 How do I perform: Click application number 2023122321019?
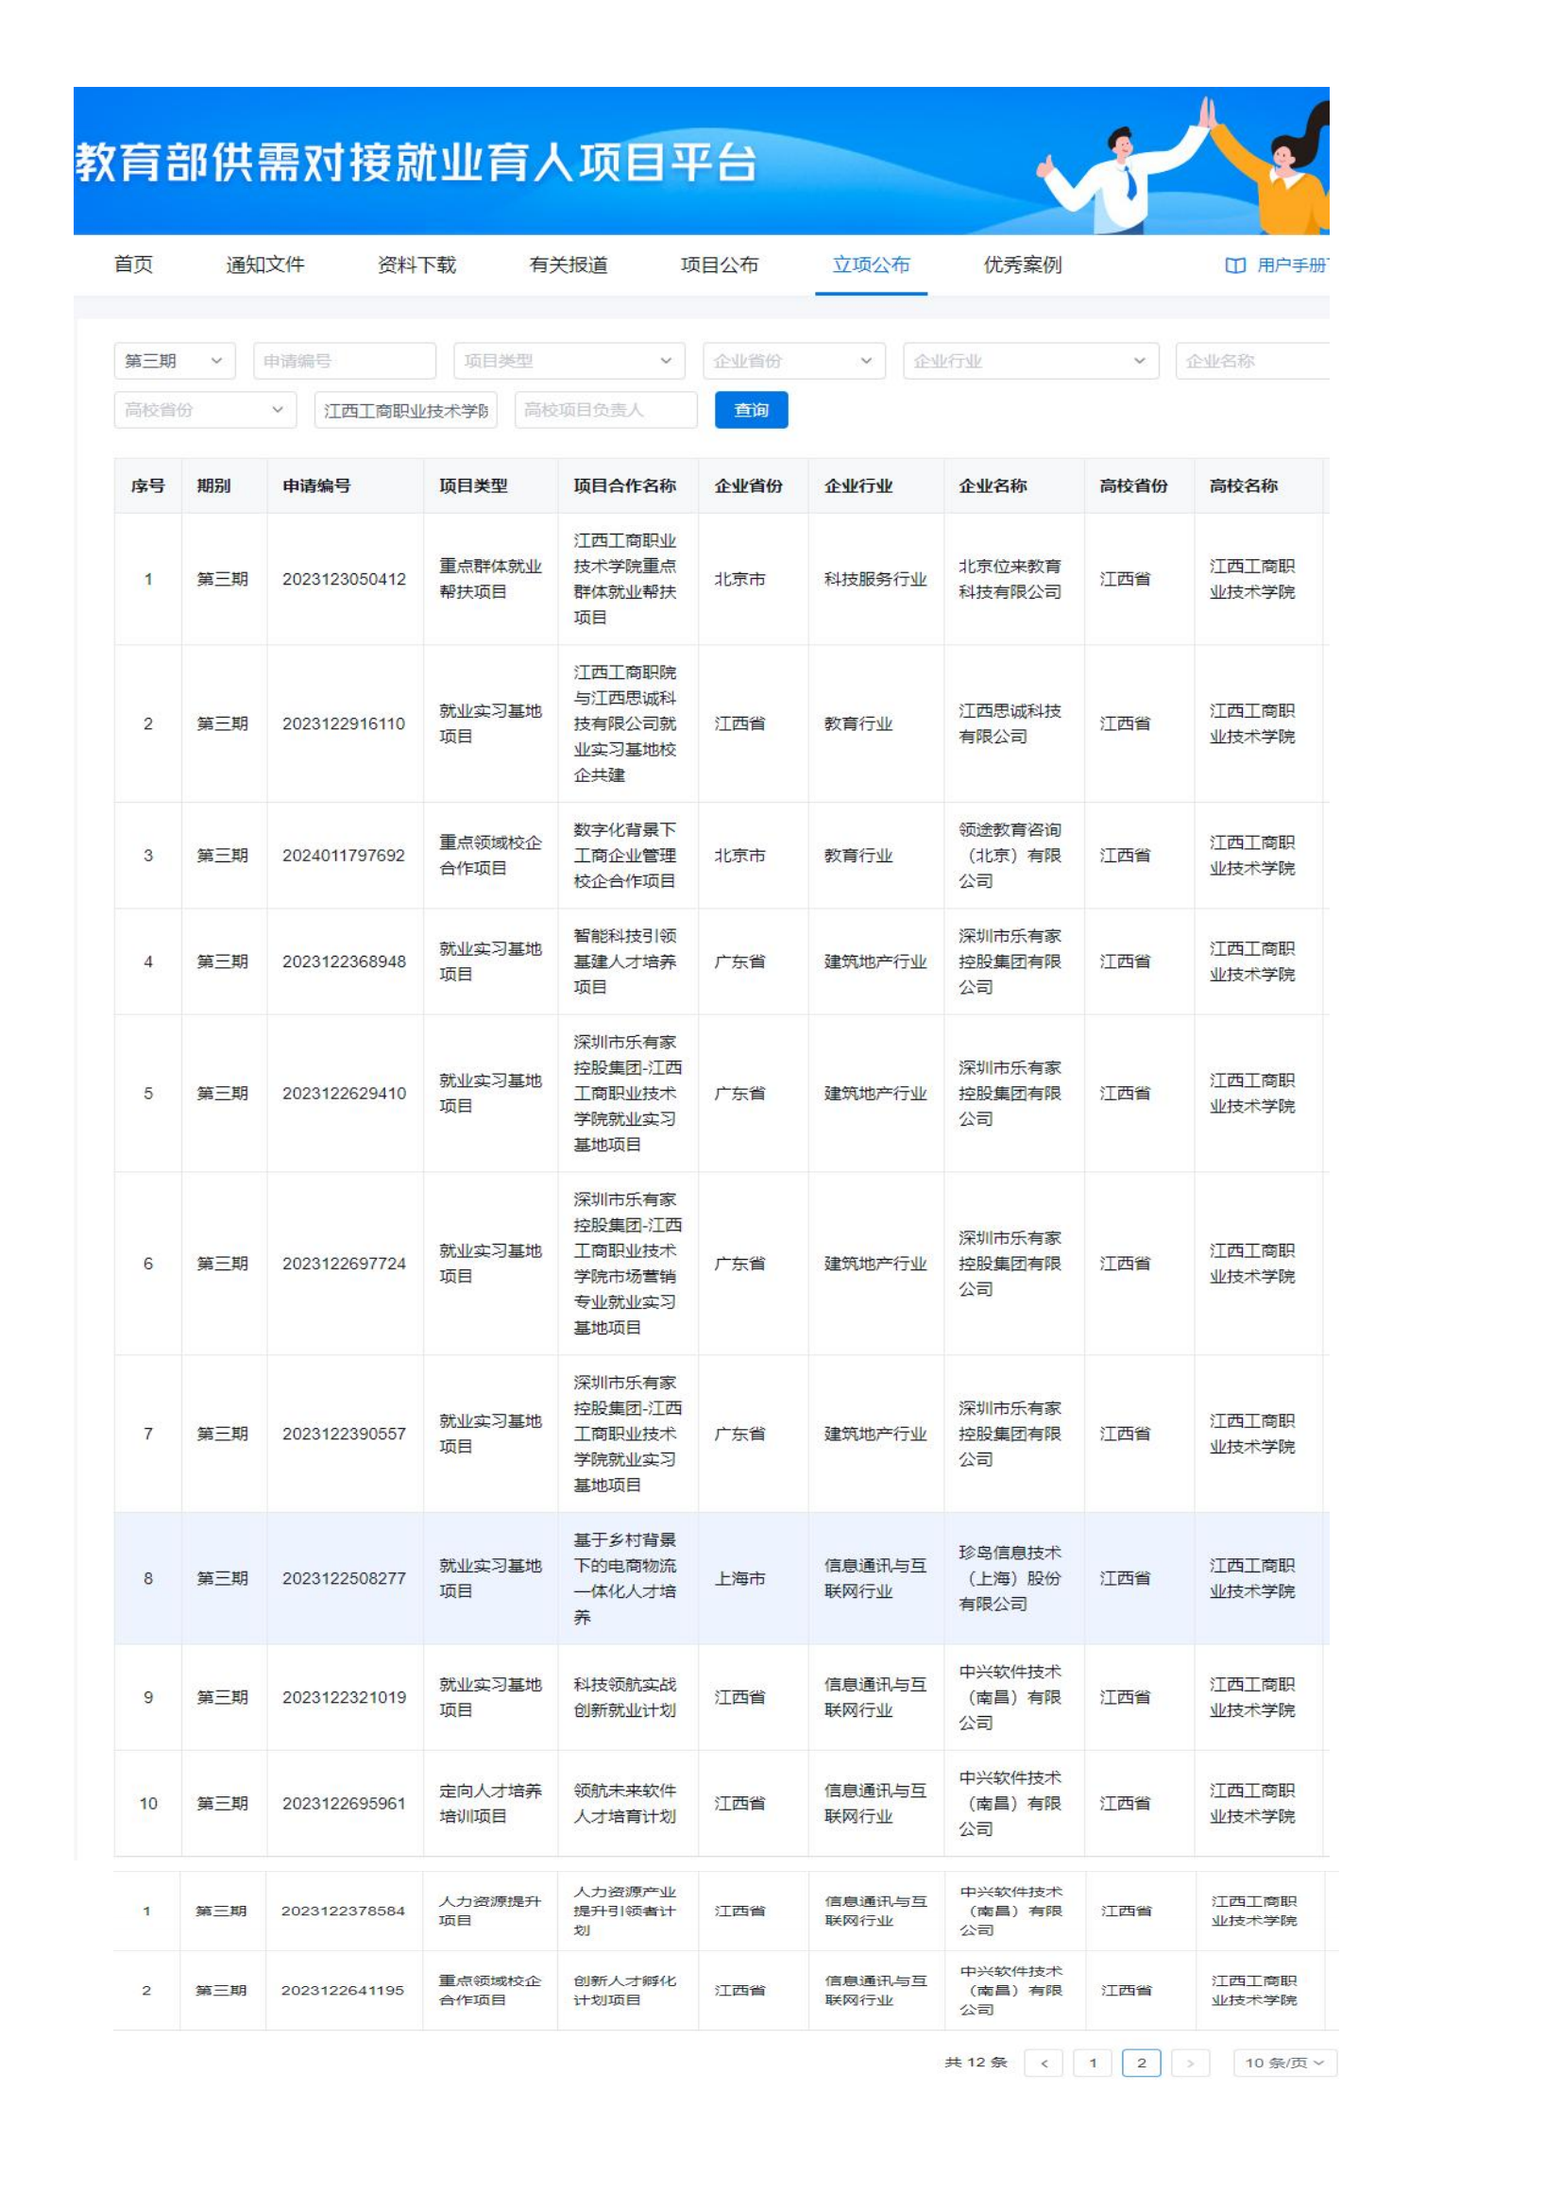345,1697
